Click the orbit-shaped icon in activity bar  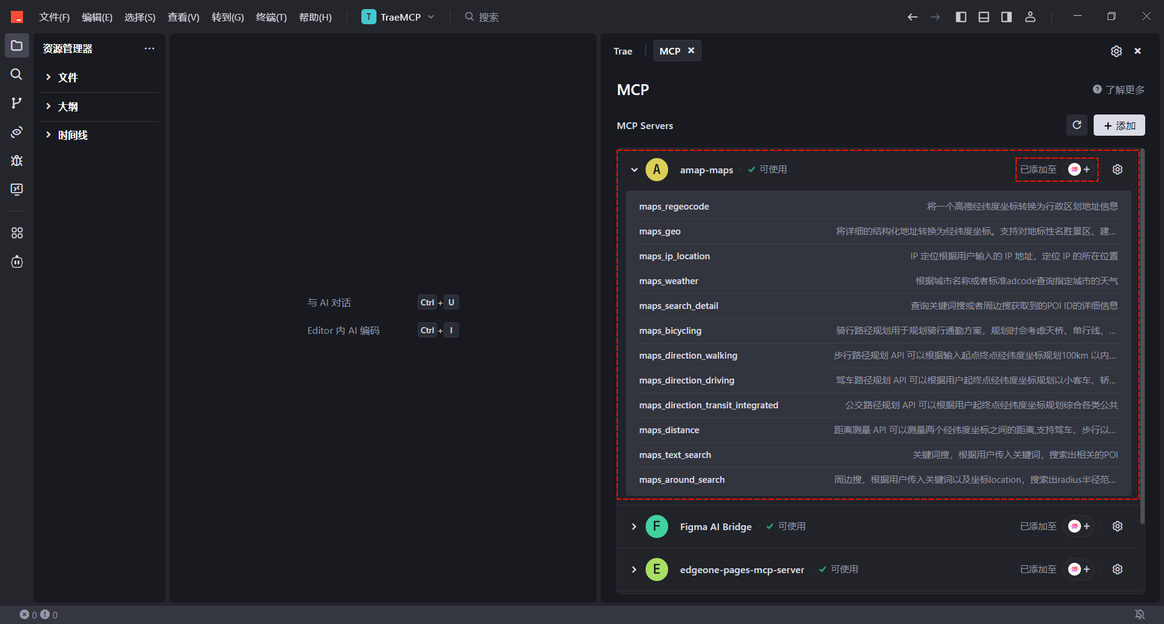pyautogui.click(x=17, y=132)
